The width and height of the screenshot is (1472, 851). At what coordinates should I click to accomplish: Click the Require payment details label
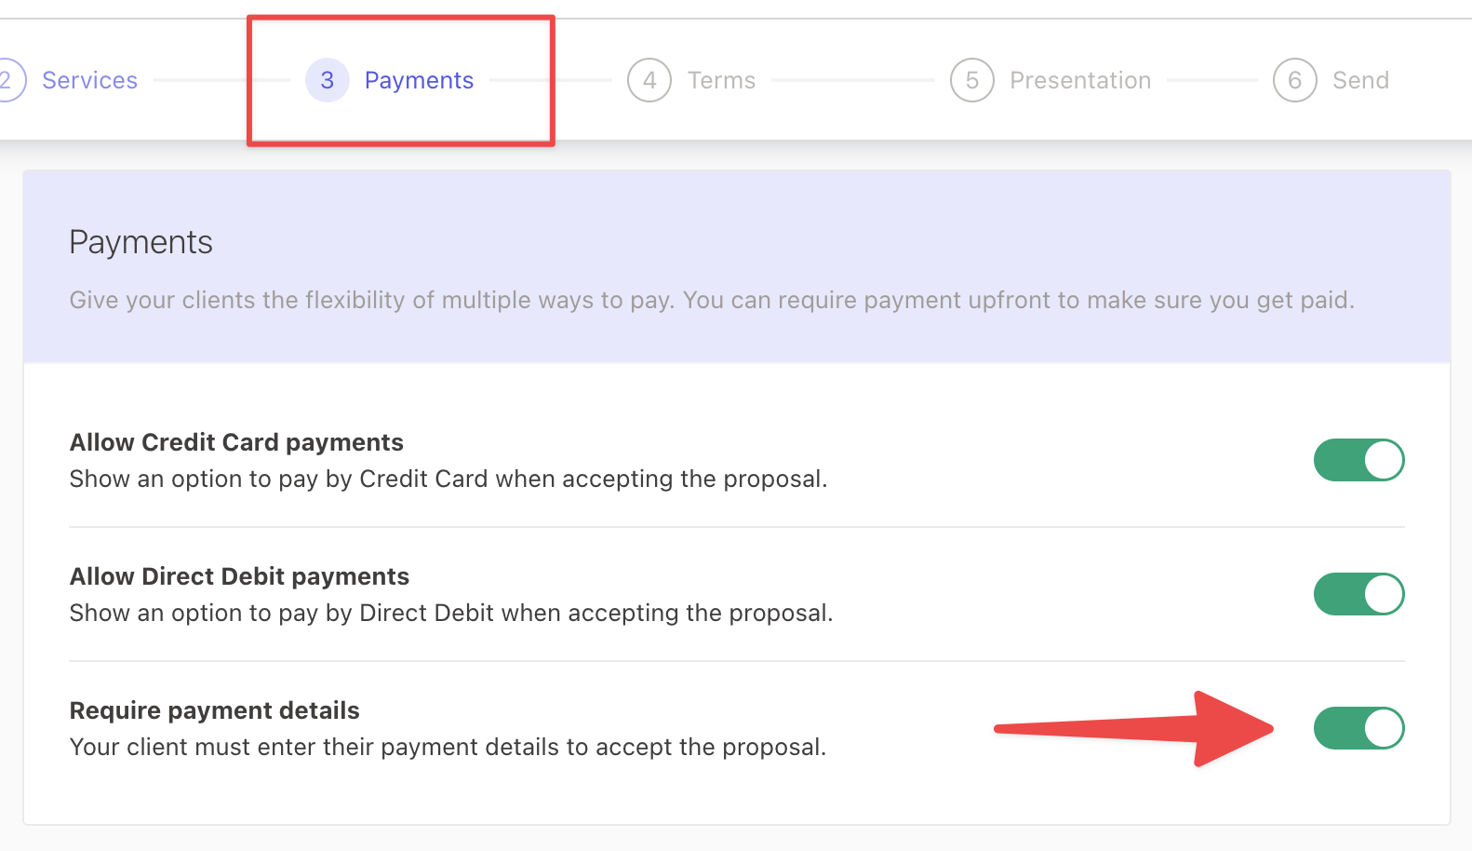tap(214, 710)
